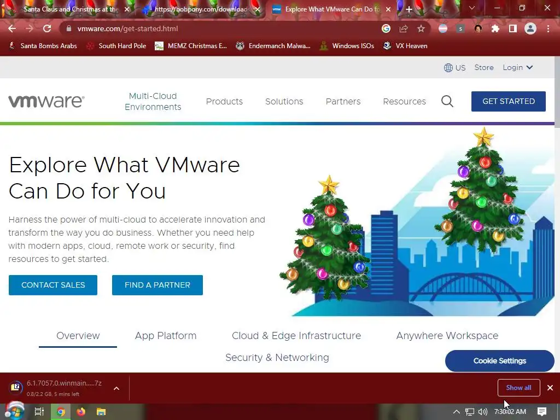
Task: Select the App Platform tab
Action: 166,336
